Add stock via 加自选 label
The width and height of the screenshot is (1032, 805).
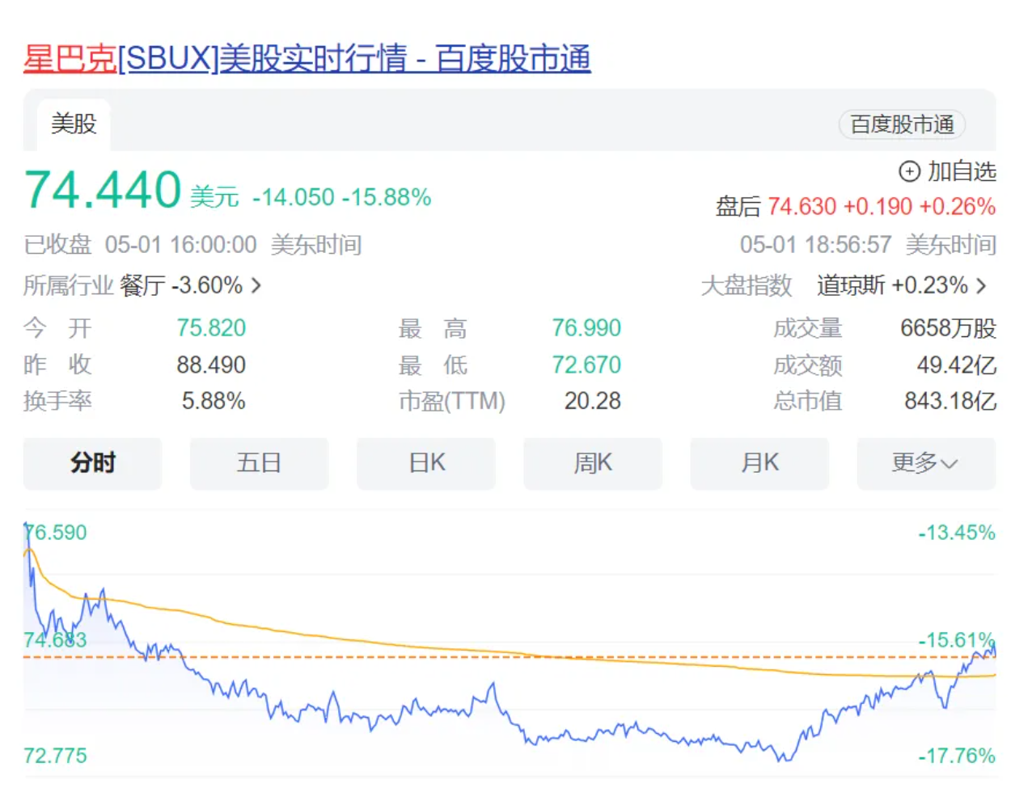962,171
